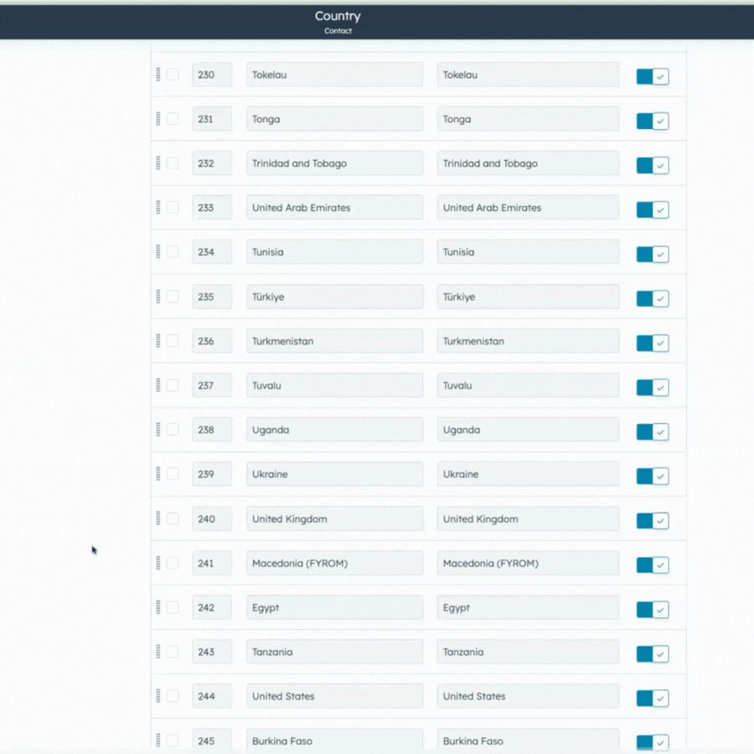Edit the Tanzania internal value field
The image size is (754, 754).
528,652
